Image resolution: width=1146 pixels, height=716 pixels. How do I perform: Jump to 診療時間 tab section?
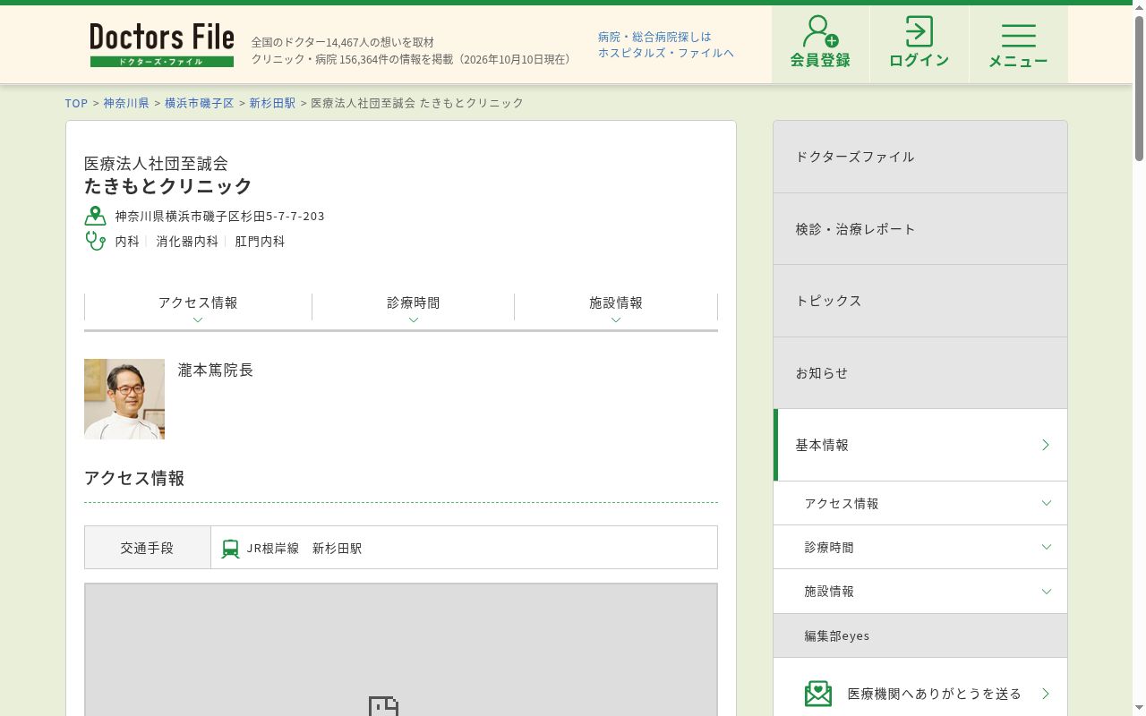[414, 307]
